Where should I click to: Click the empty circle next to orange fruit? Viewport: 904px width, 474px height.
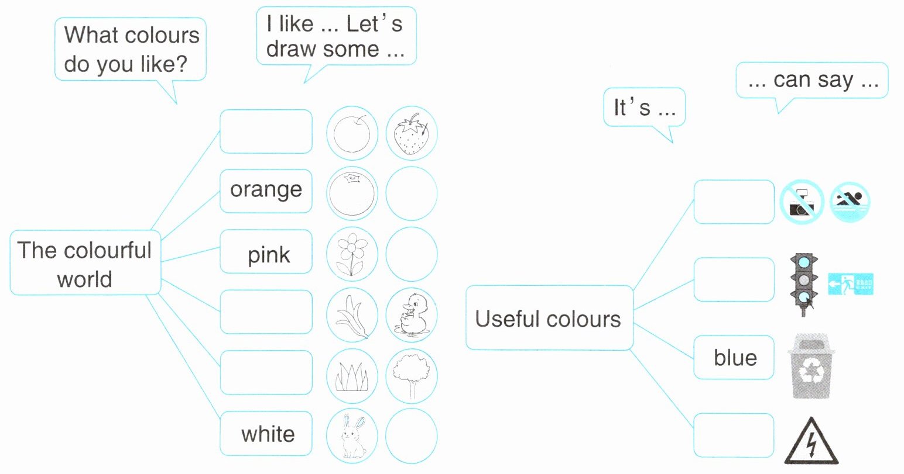[412, 193]
